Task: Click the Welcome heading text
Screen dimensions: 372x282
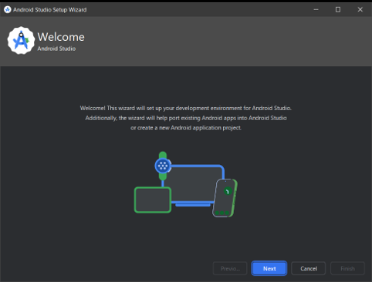Action: (61, 37)
